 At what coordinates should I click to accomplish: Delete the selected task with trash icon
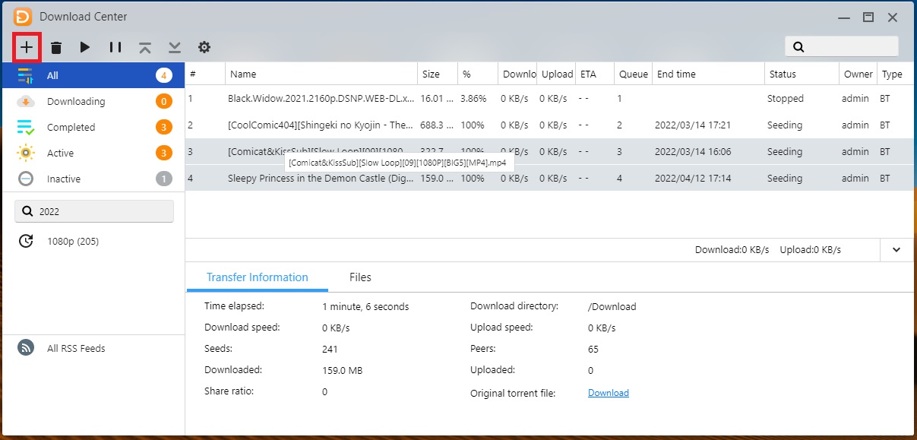[x=56, y=47]
